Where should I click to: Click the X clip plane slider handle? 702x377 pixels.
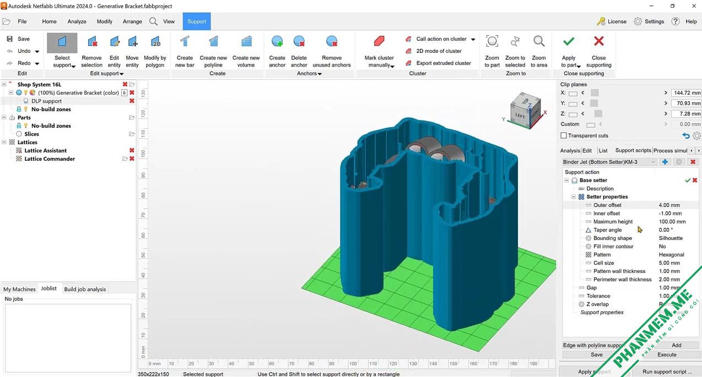[595, 93]
